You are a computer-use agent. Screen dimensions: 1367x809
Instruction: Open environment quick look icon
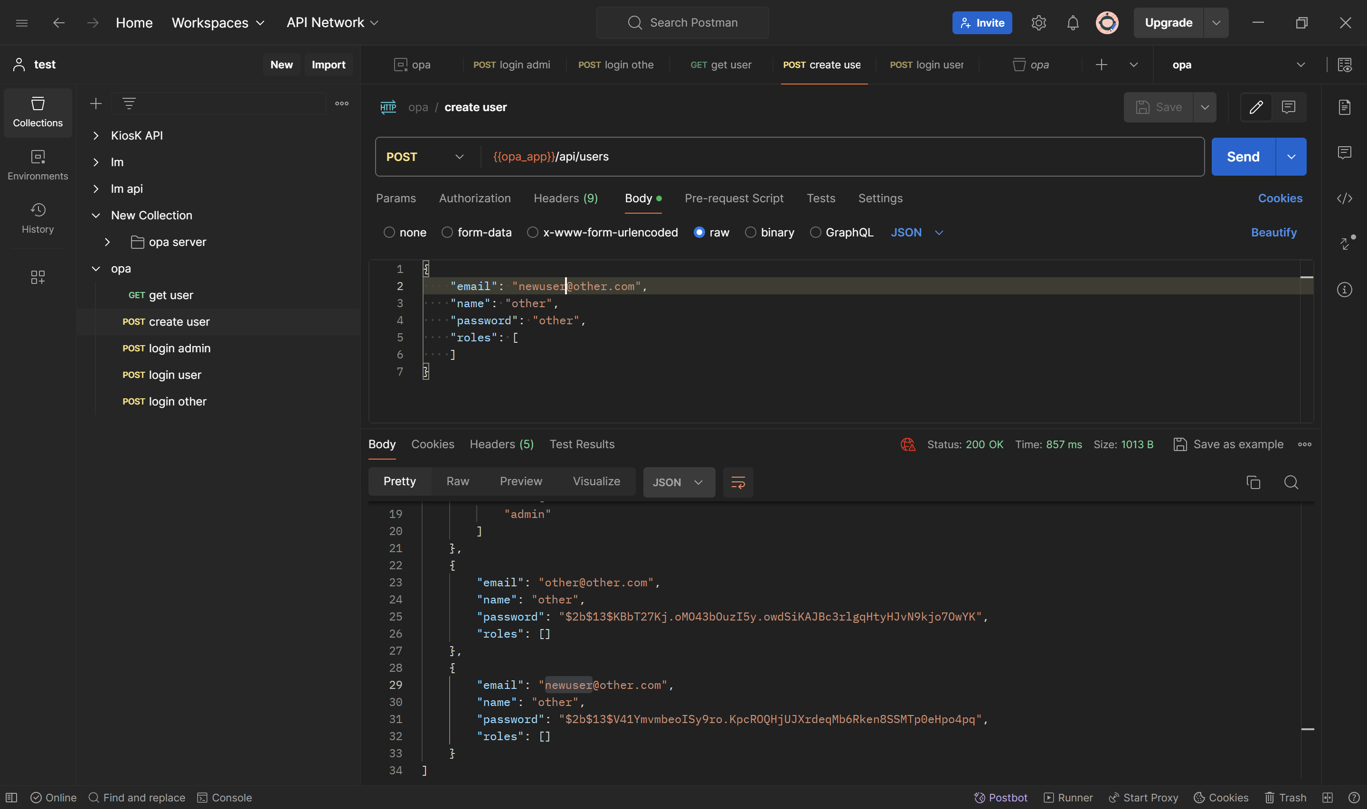1345,65
